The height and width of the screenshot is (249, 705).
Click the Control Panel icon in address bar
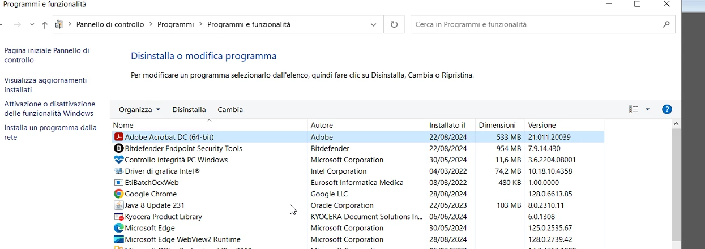click(59, 24)
